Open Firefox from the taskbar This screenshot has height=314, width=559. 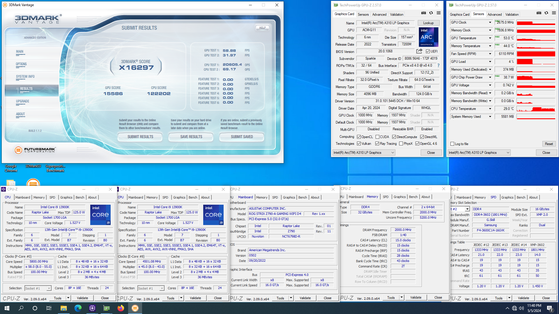[x=121, y=308]
